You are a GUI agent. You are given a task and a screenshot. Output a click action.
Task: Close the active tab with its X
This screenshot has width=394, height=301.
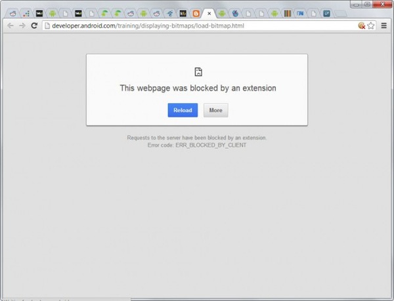point(209,14)
